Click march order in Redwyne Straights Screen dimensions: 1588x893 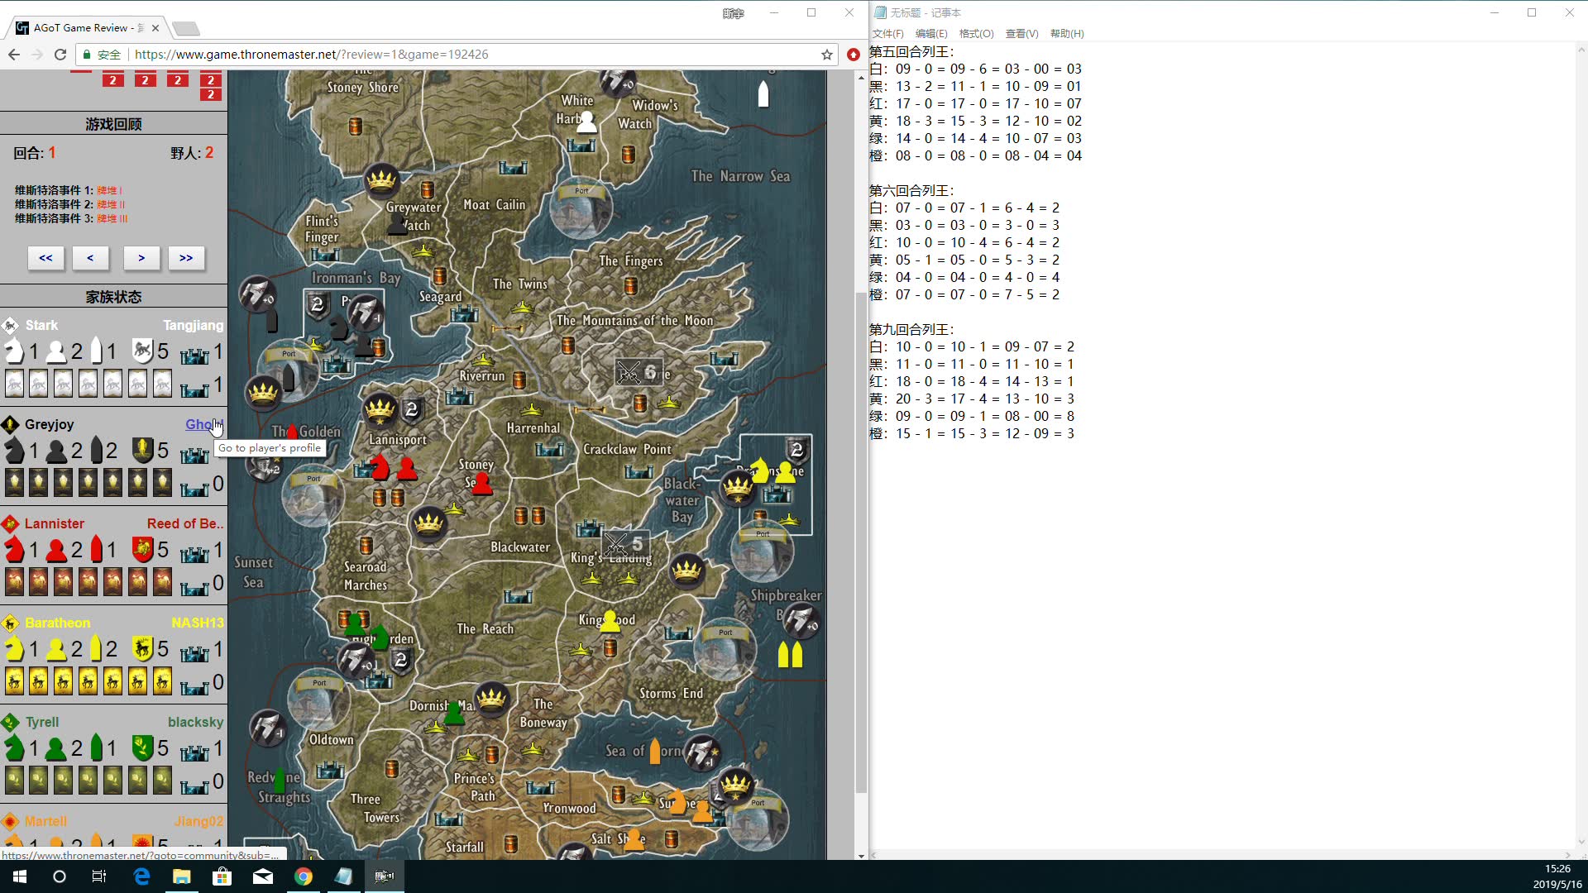[268, 728]
